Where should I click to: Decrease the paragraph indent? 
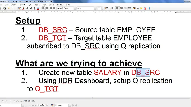tap(125, 8)
